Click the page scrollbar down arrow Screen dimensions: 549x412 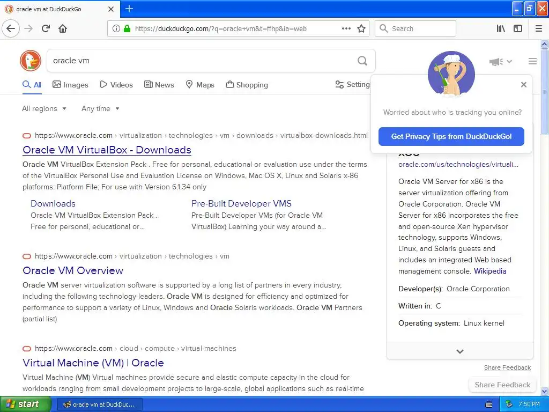[544, 391]
